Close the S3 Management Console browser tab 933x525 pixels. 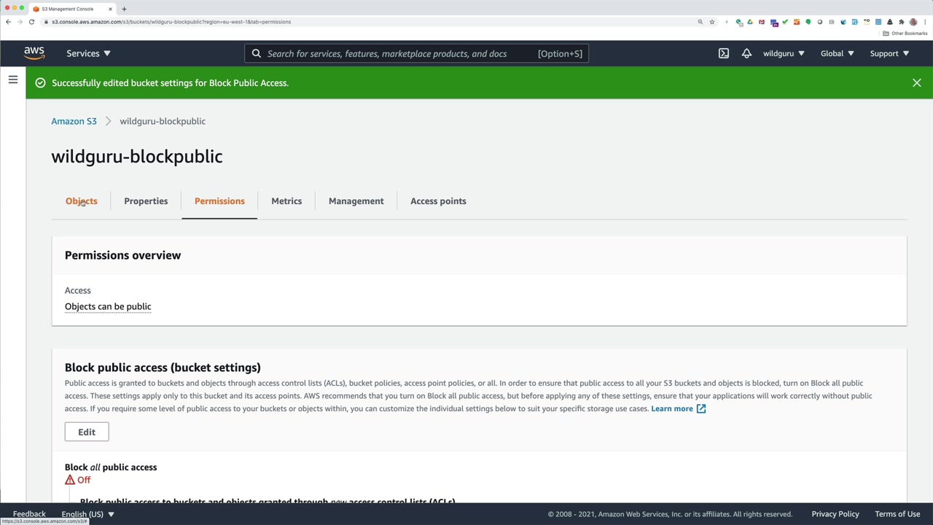click(111, 9)
